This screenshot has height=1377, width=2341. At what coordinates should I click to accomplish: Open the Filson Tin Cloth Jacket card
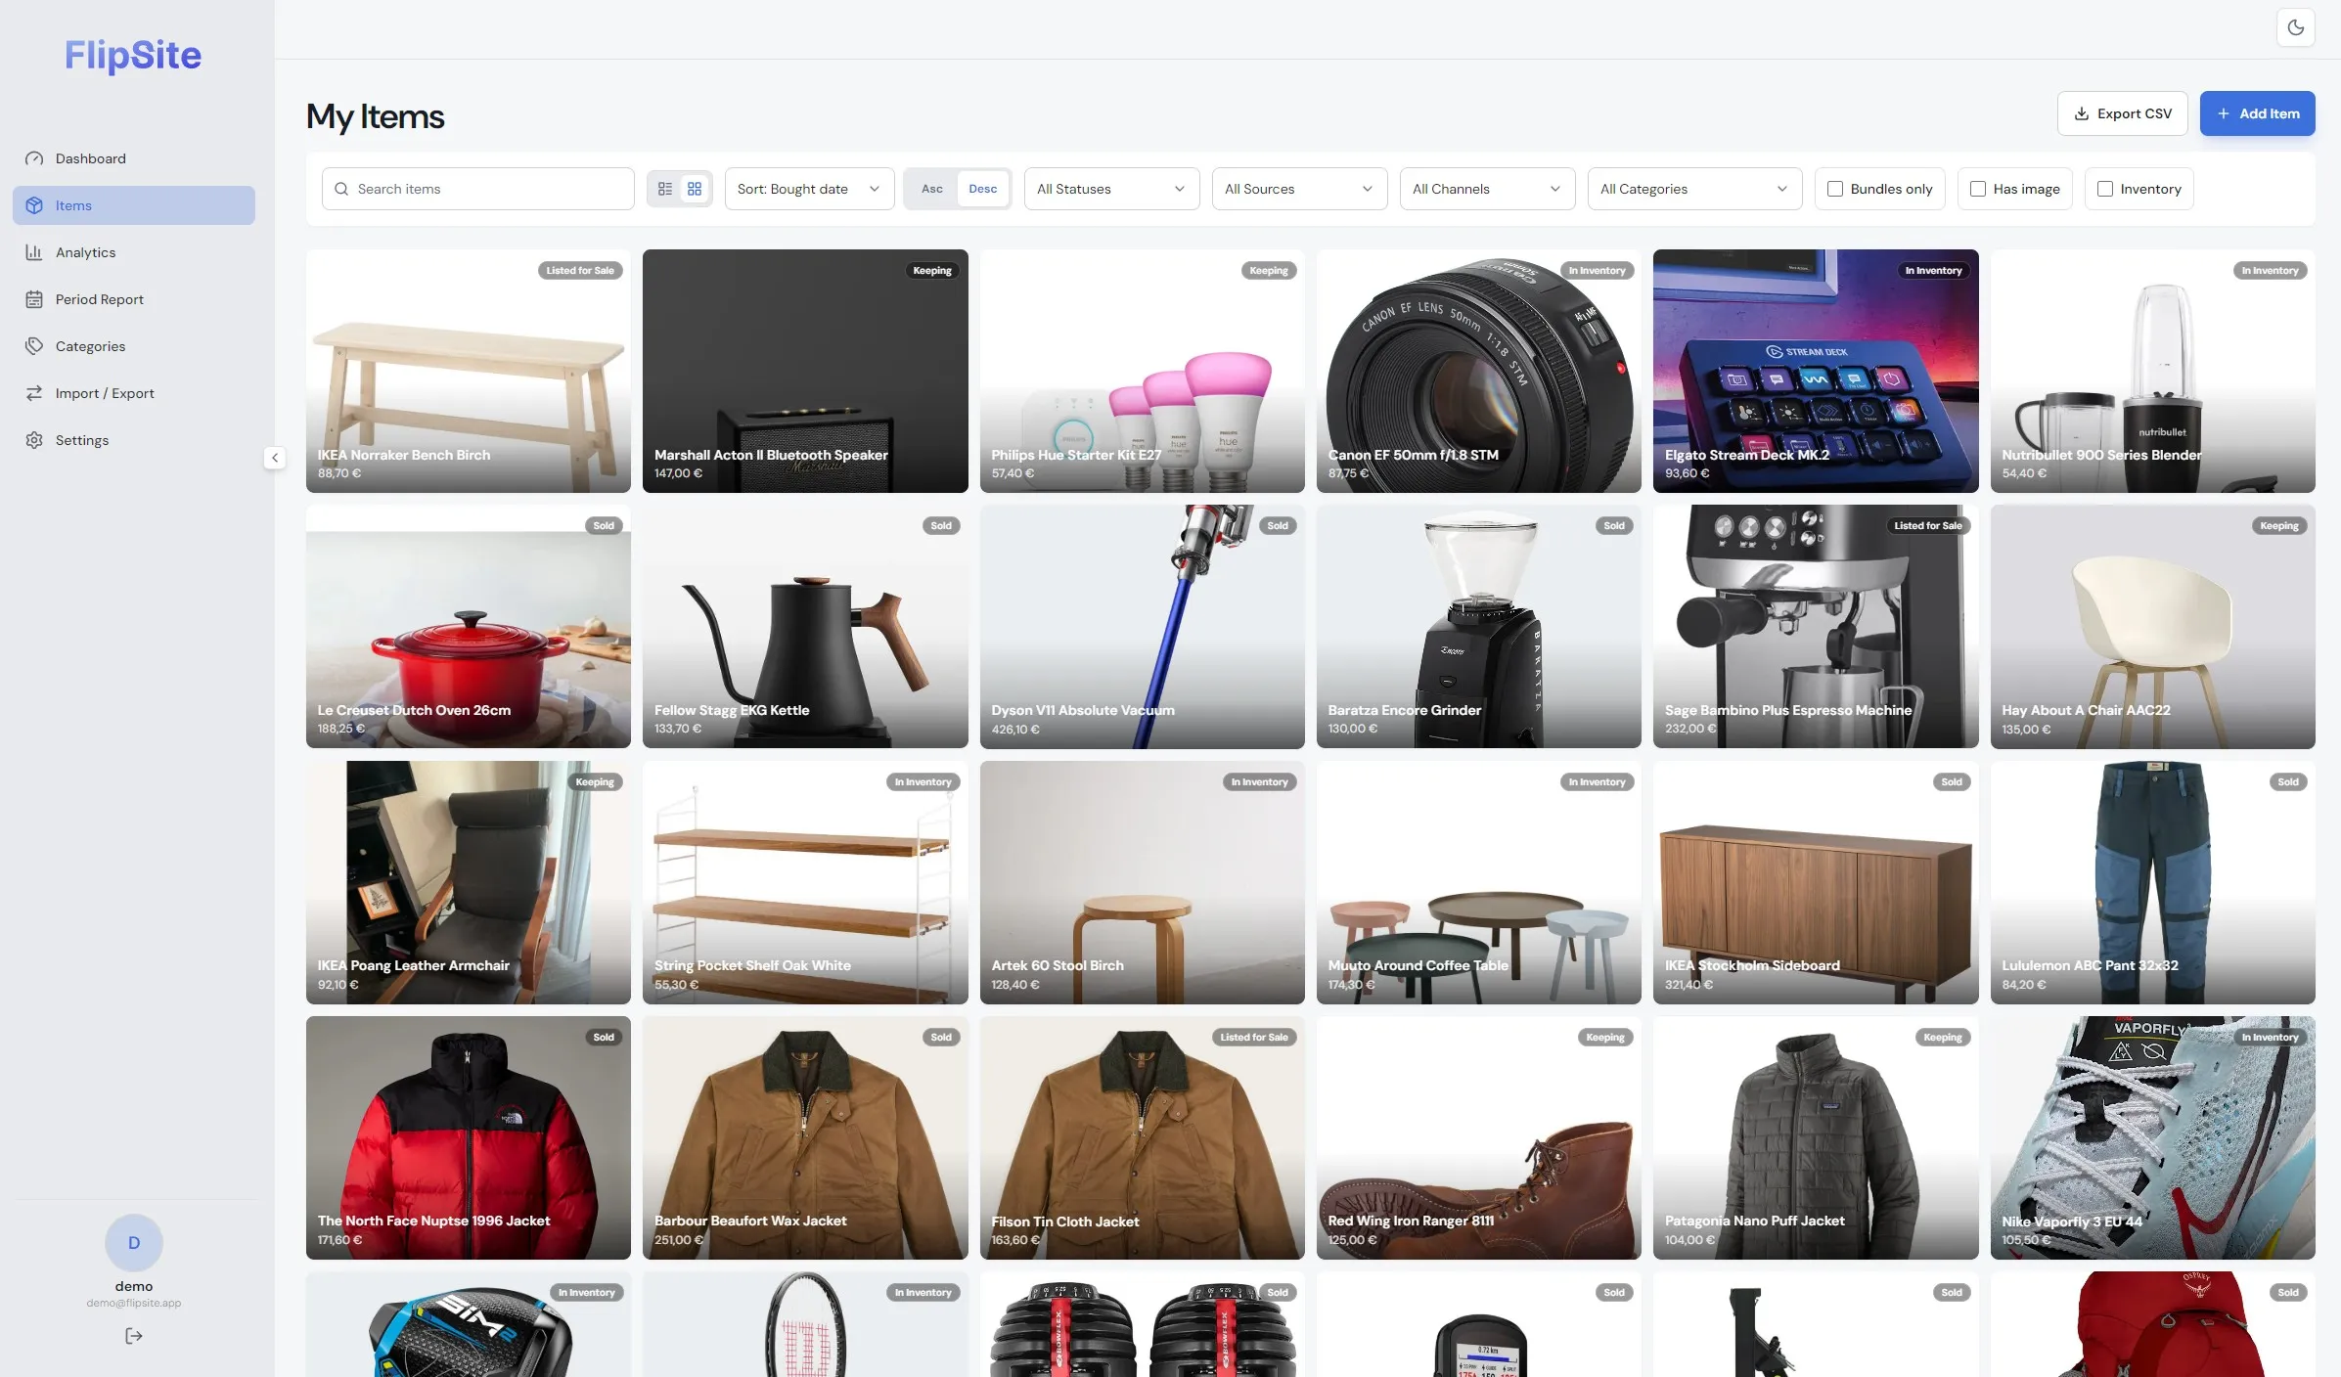tap(1142, 1137)
